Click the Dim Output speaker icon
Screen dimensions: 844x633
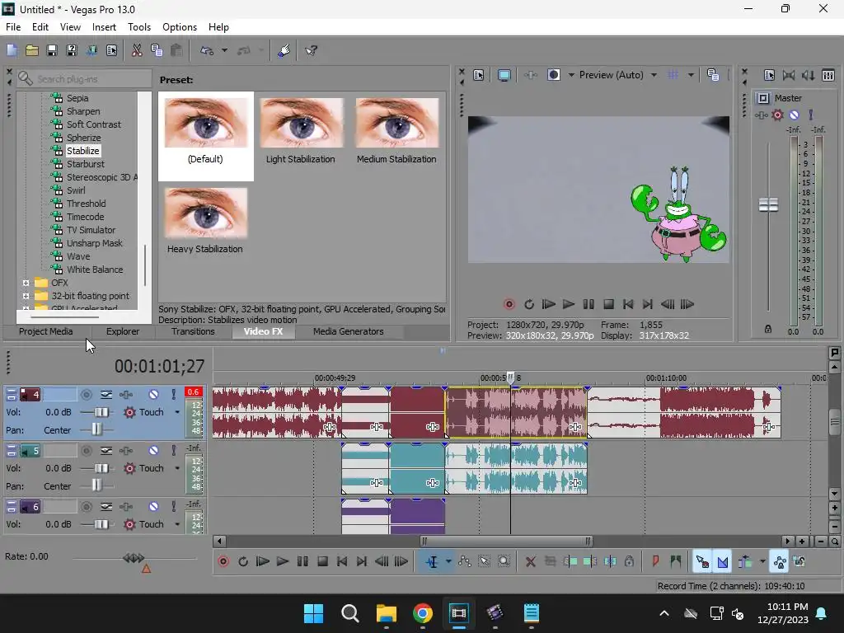[809, 75]
